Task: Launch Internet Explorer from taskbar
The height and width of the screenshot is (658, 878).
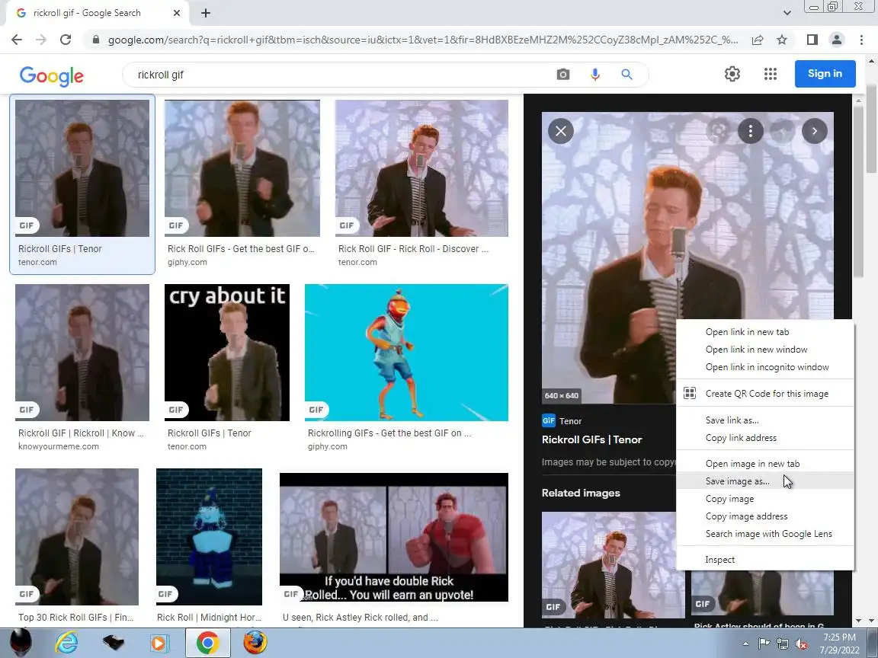Action: click(x=66, y=643)
